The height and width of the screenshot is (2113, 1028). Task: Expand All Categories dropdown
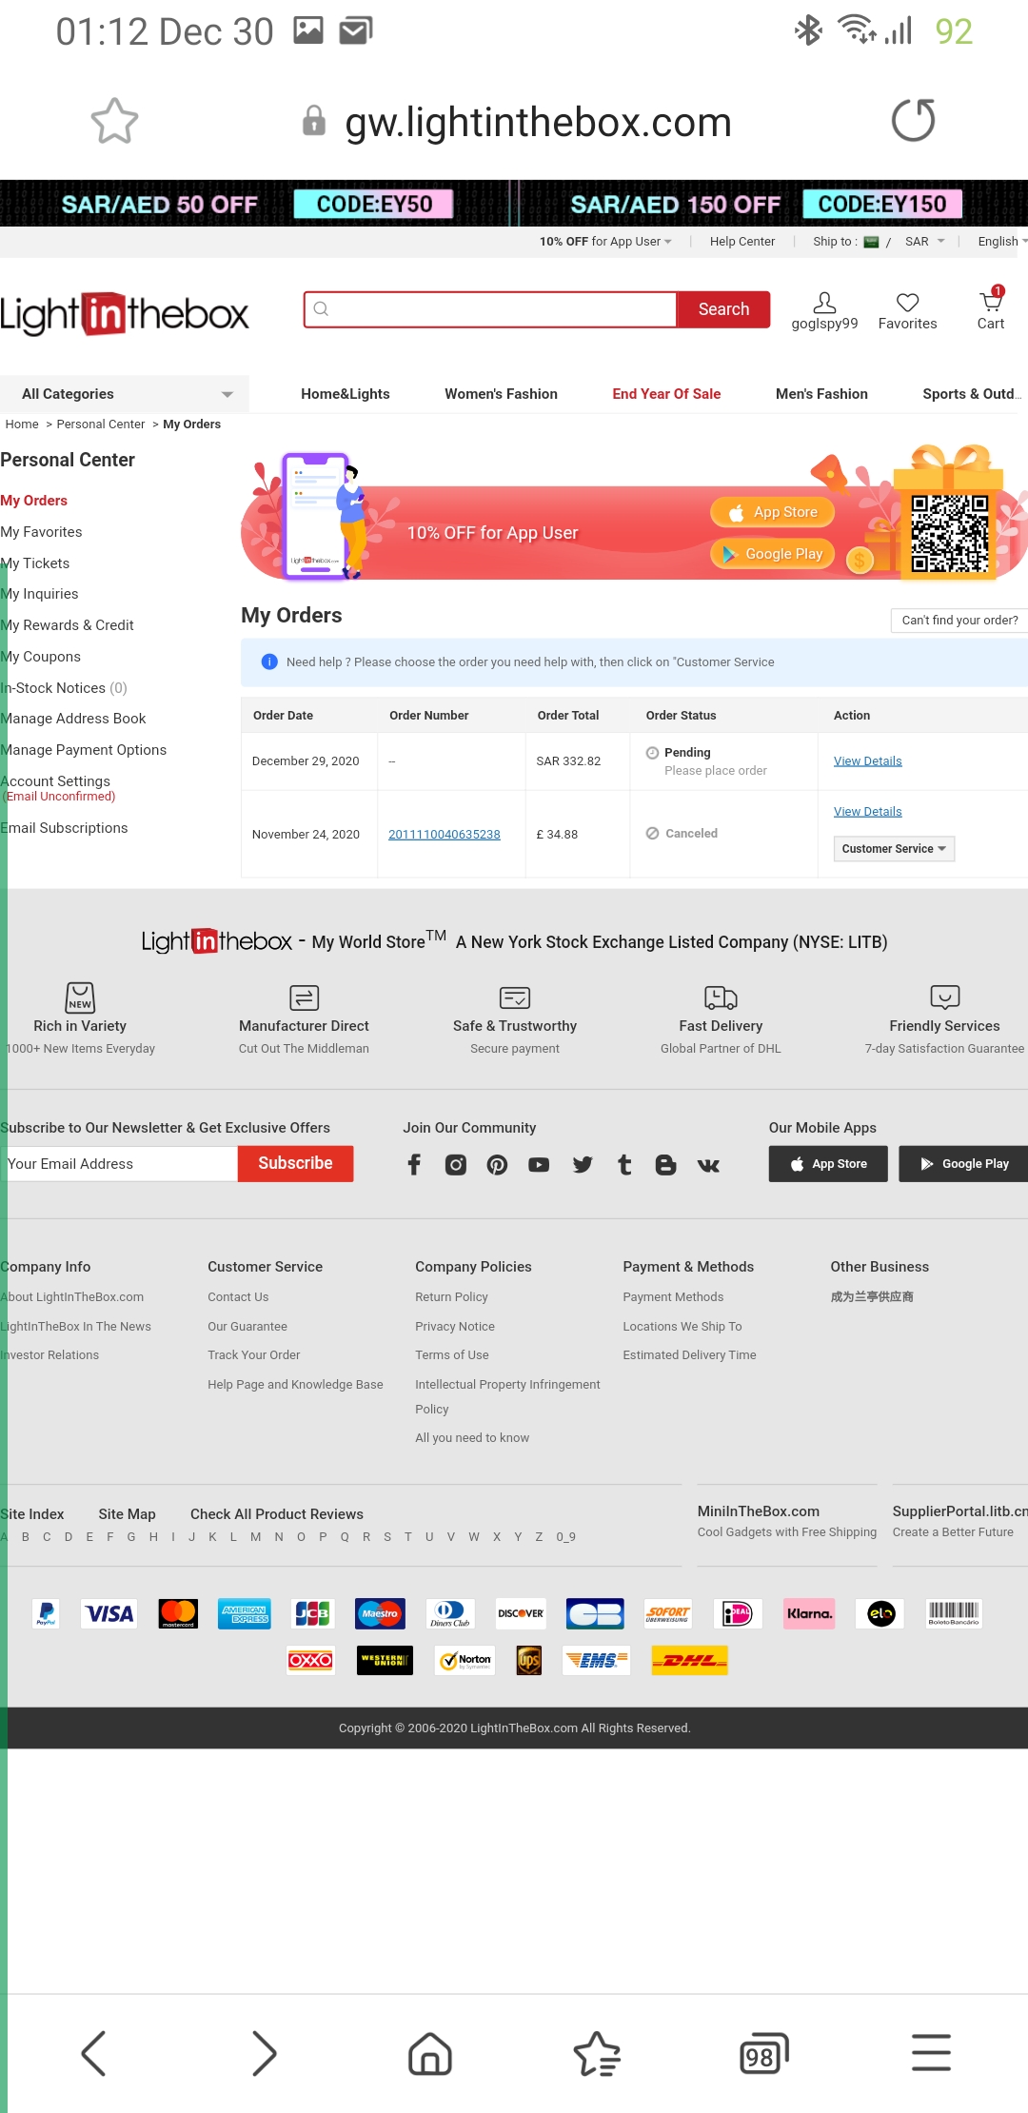[x=125, y=394]
